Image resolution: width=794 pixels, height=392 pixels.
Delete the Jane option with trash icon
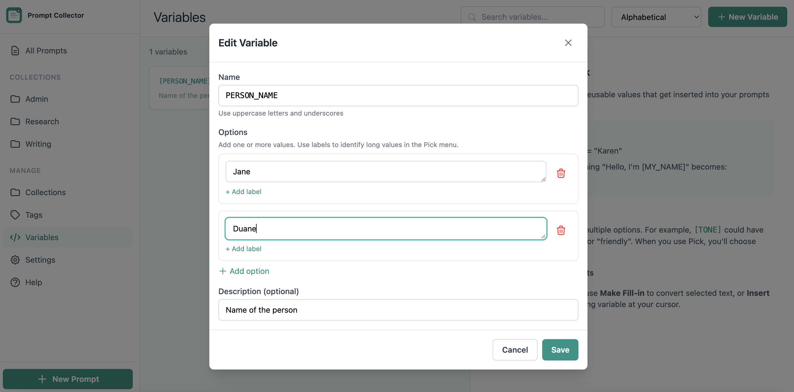[561, 173]
